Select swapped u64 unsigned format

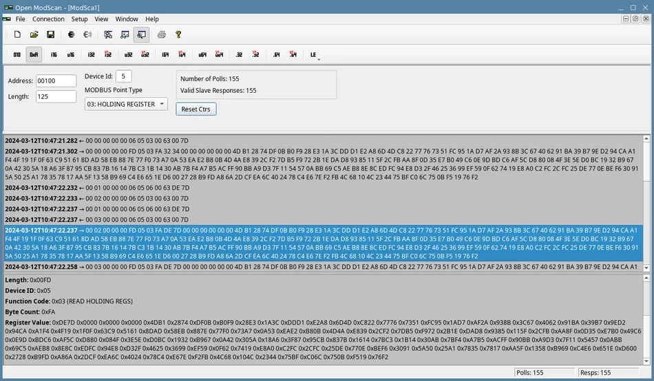click(220, 54)
